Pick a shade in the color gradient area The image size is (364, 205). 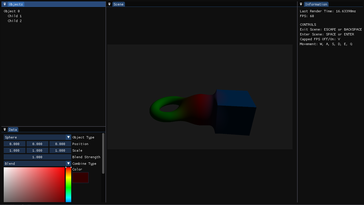pos(34,184)
